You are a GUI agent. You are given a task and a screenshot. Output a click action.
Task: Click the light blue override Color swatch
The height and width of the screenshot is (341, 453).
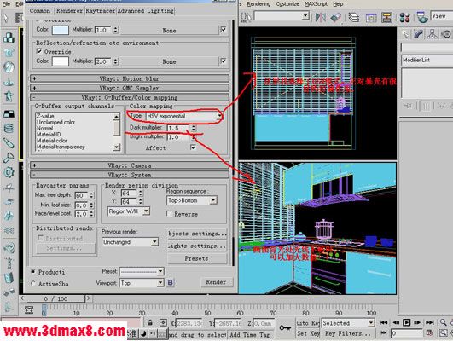coord(60,30)
